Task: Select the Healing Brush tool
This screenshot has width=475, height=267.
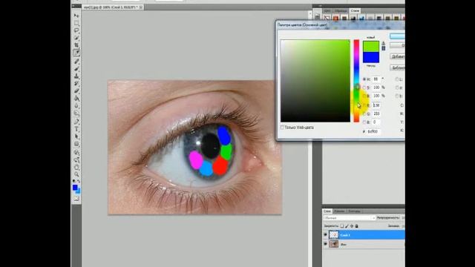Action: 76,61
